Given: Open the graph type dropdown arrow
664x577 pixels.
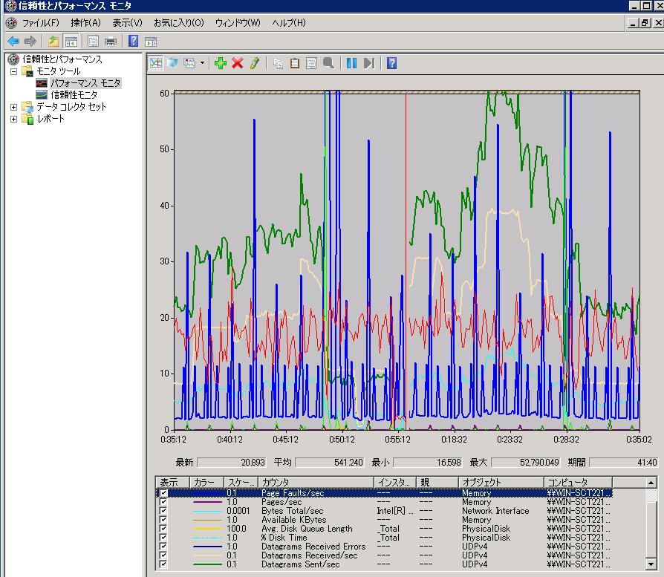Looking at the screenshot, I should 202,63.
